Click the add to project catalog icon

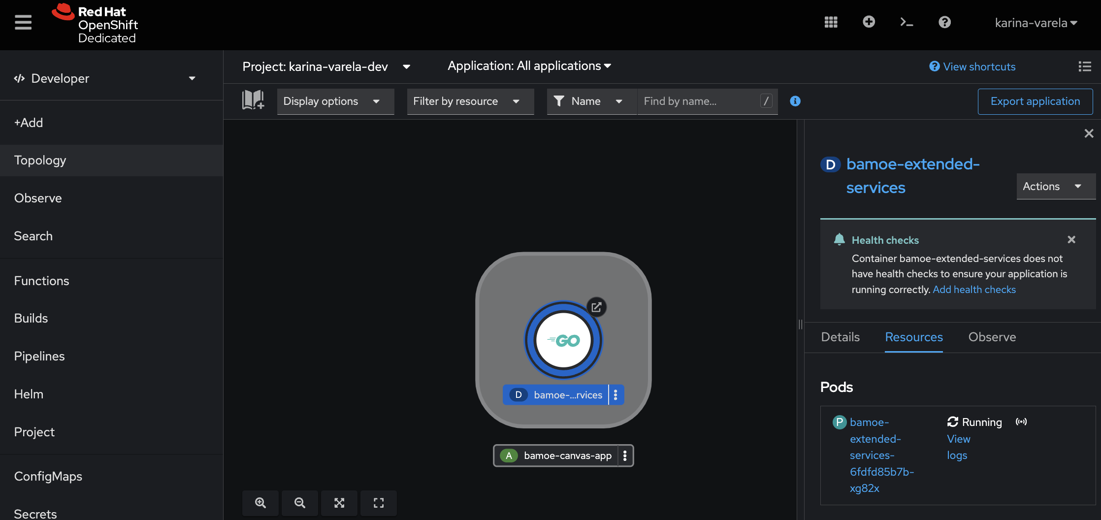(253, 100)
